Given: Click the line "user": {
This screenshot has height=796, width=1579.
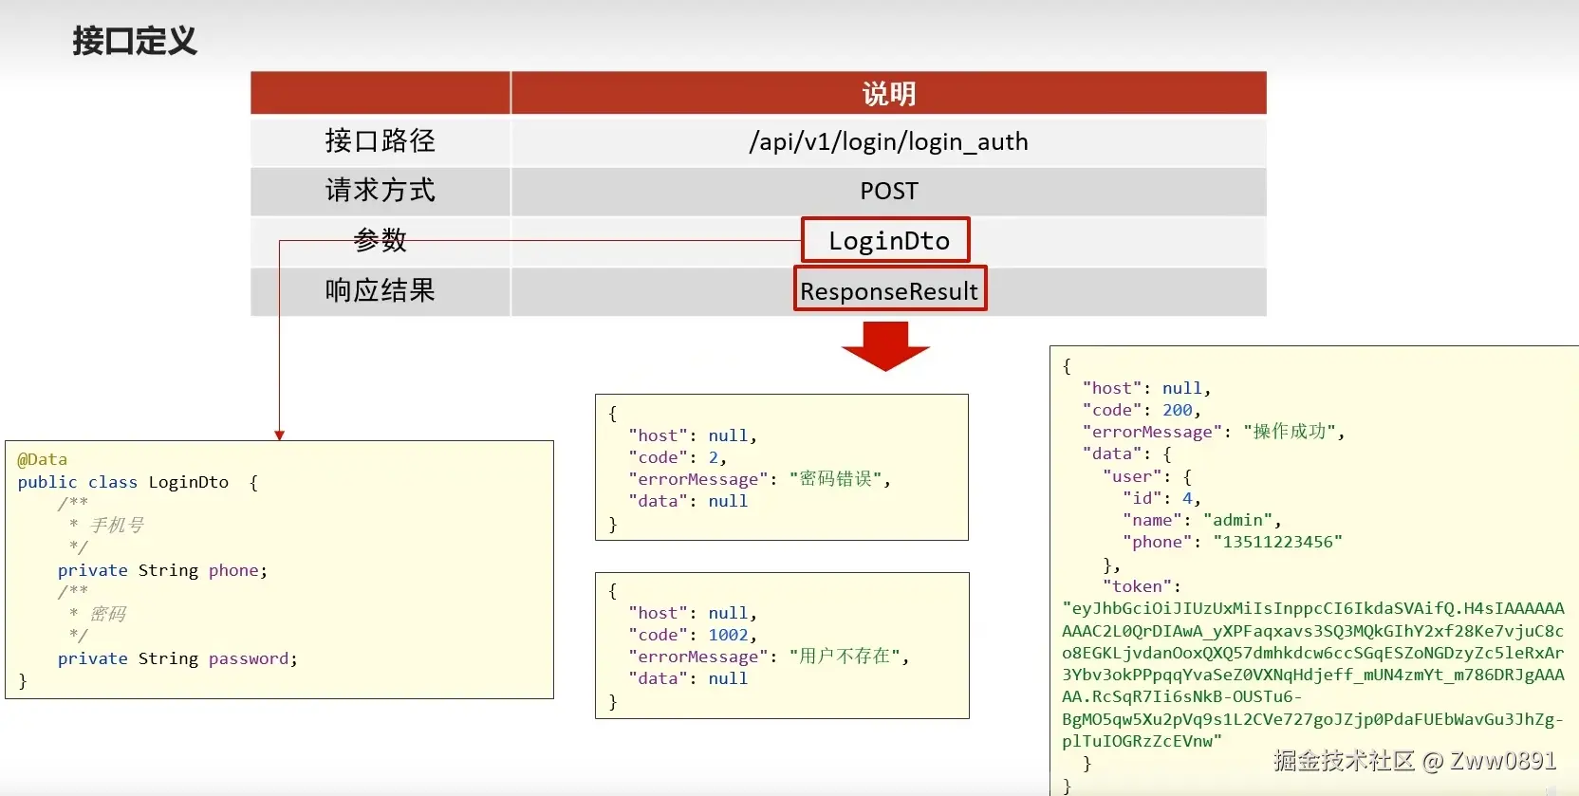Looking at the screenshot, I should coord(1147,476).
